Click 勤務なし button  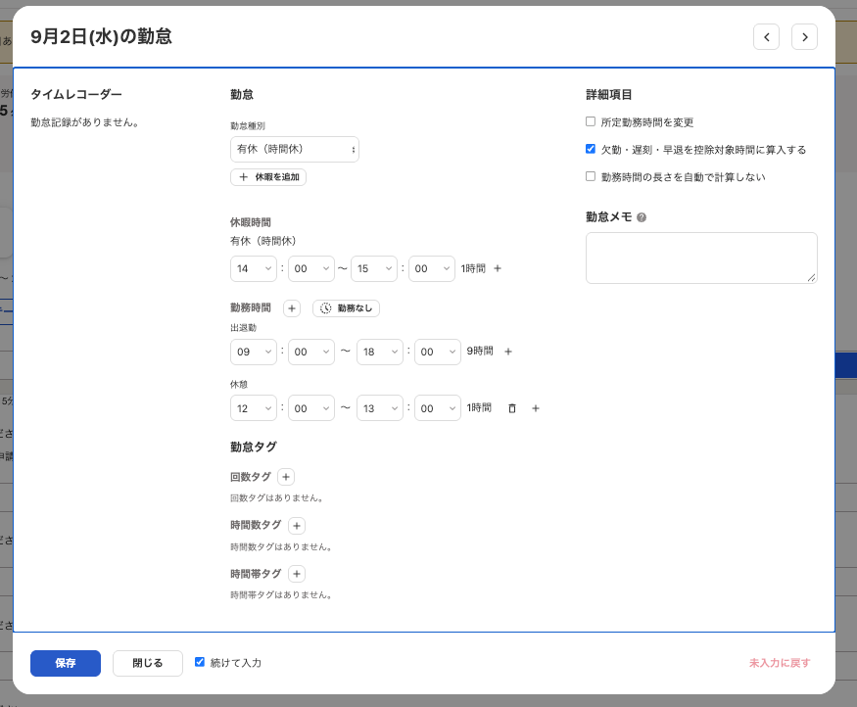point(346,308)
